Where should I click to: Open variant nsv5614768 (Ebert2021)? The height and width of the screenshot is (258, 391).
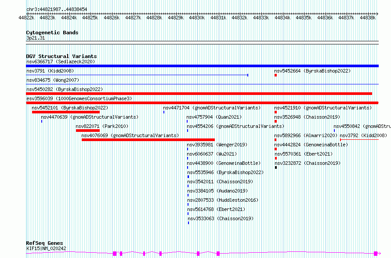pos(216,209)
